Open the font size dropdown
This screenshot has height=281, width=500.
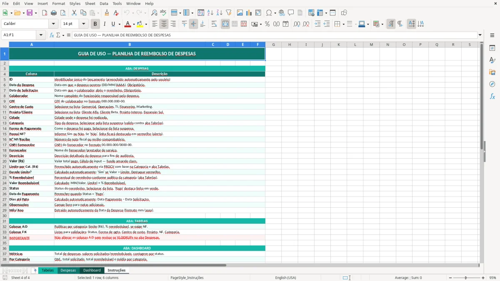click(84, 24)
